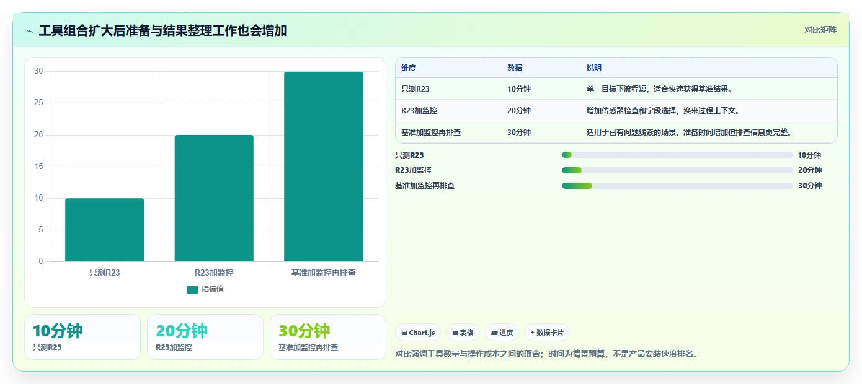
Task: Click the 只测R23 progress bar
Action: (677, 155)
